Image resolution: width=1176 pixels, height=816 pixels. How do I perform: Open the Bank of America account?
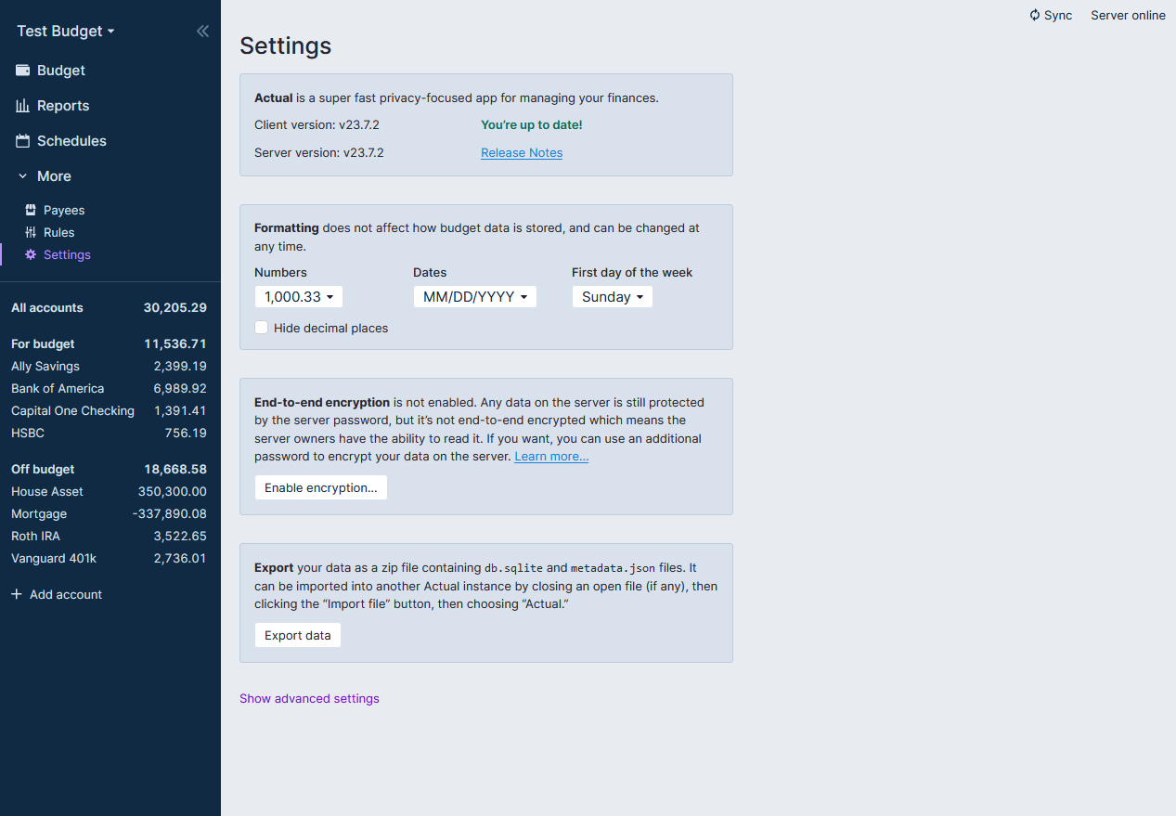[58, 389]
